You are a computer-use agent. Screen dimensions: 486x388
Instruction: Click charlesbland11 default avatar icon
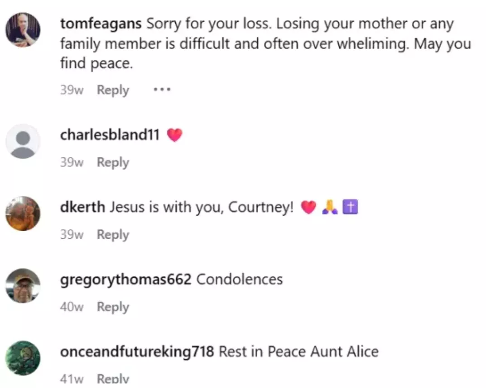23,141
